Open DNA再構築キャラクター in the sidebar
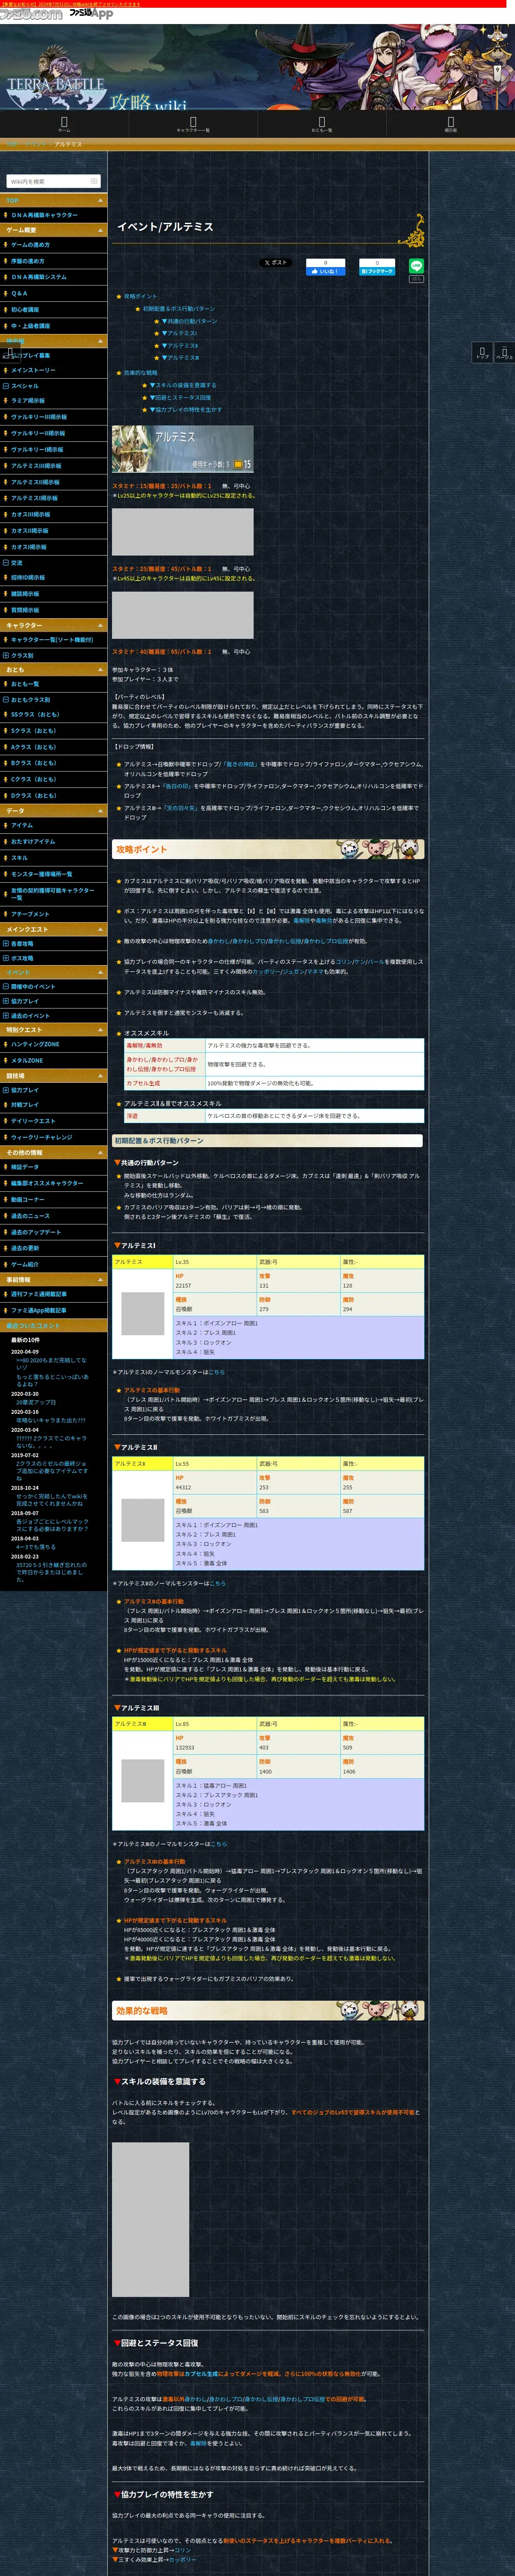This screenshot has width=515, height=2576. (44, 215)
